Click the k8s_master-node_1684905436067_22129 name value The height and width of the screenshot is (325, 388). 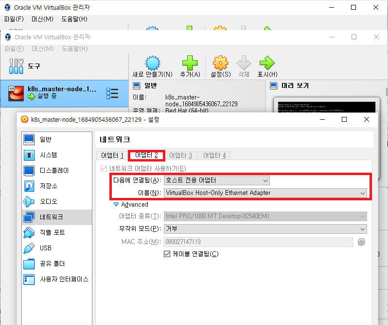[201, 100]
